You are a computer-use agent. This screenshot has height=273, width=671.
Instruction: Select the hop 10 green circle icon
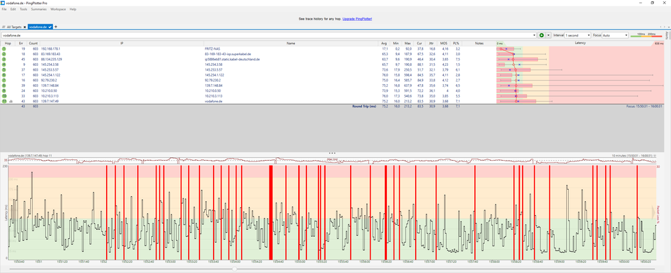[x=4, y=96]
